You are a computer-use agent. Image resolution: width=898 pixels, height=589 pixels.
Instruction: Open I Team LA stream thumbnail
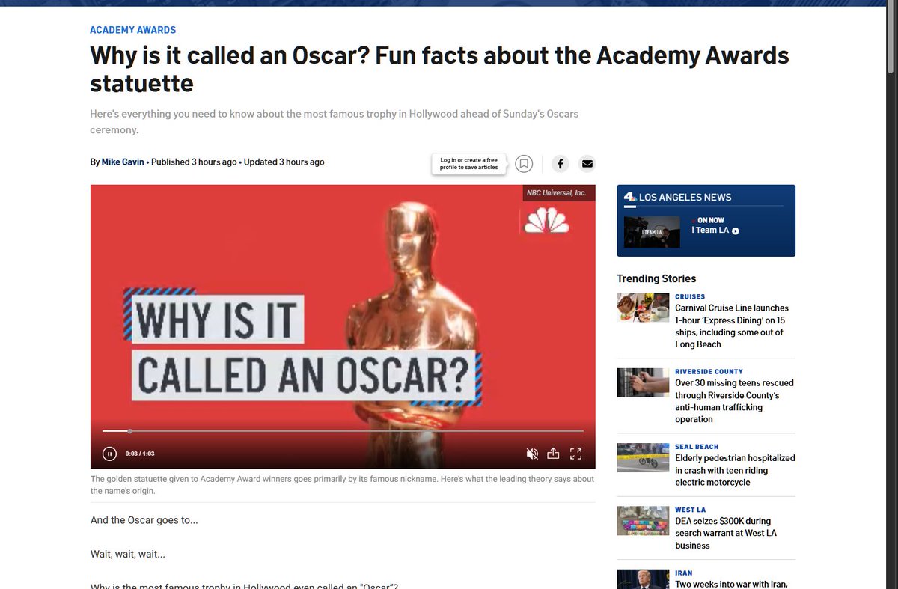point(652,232)
